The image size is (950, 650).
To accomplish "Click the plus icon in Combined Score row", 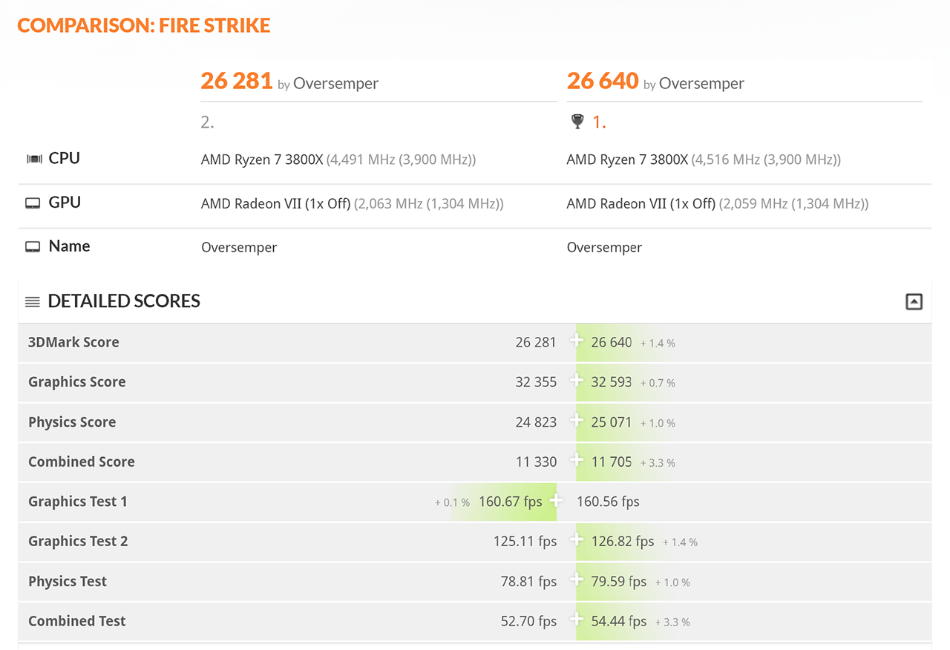I will click(576, 460).
